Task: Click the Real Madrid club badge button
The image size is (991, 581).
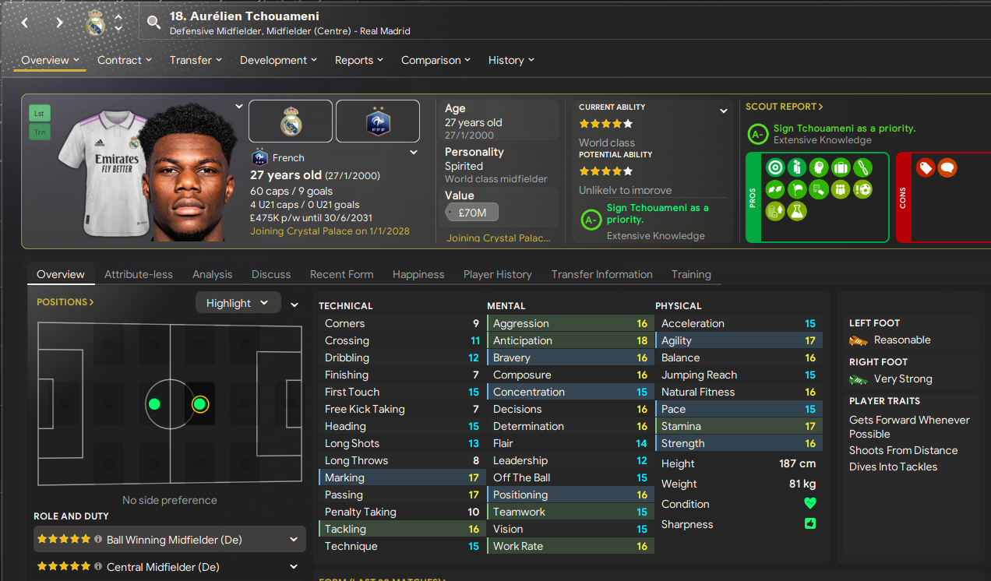Action: pyautogui.click(x=291, y=121)
